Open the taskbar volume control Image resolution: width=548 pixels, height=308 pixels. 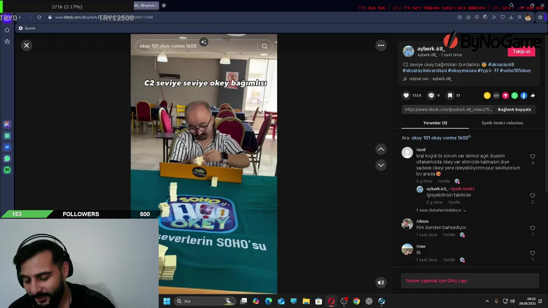(512, 301)
